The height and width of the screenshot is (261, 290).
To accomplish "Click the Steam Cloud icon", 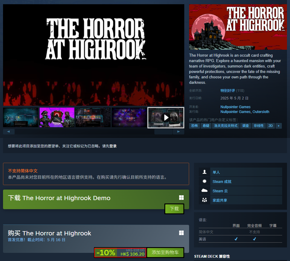I will click(205, 191).
